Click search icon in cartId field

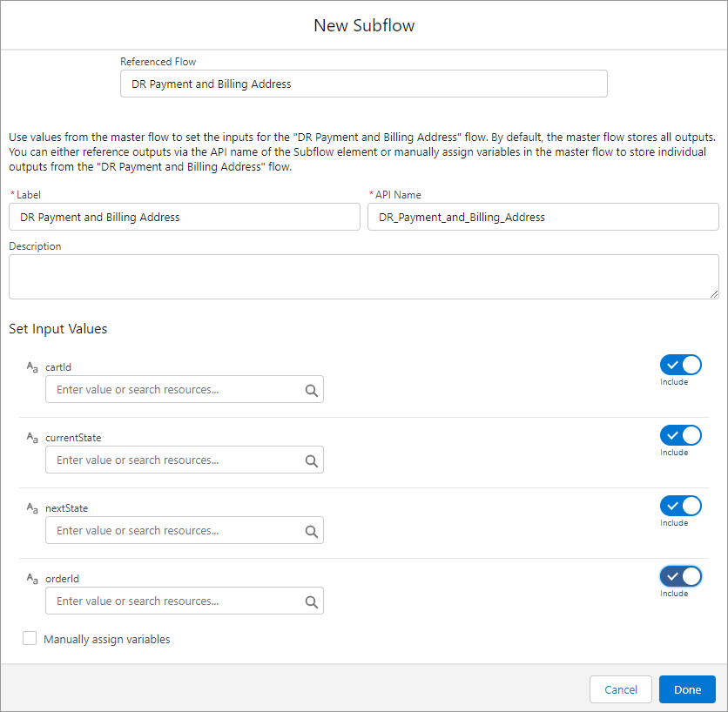click(x=311, y=390)
